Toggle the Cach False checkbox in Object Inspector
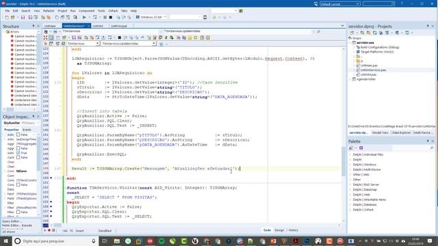 coord(18,157)
